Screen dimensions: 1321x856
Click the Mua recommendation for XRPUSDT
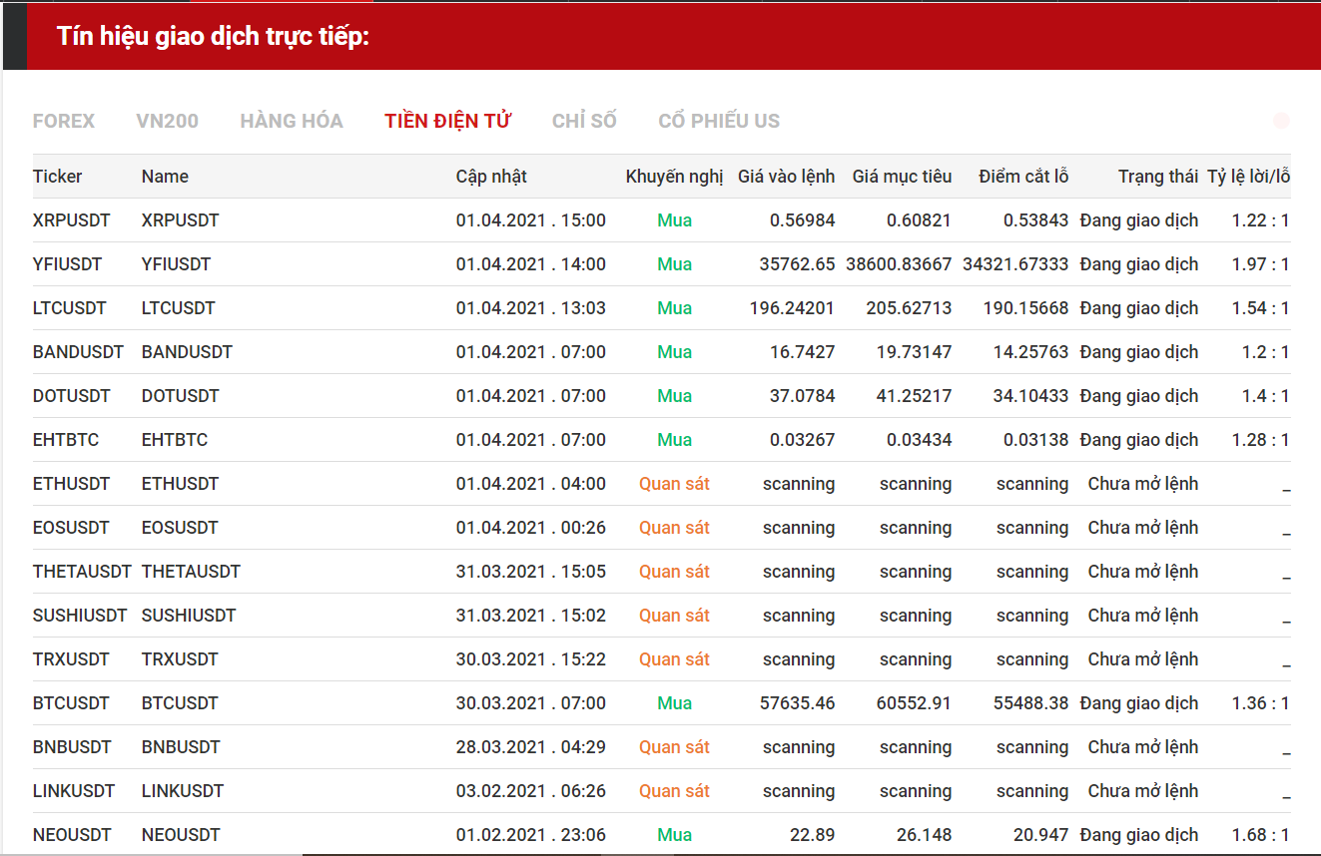pyautogui.click(x=674, y=220)
